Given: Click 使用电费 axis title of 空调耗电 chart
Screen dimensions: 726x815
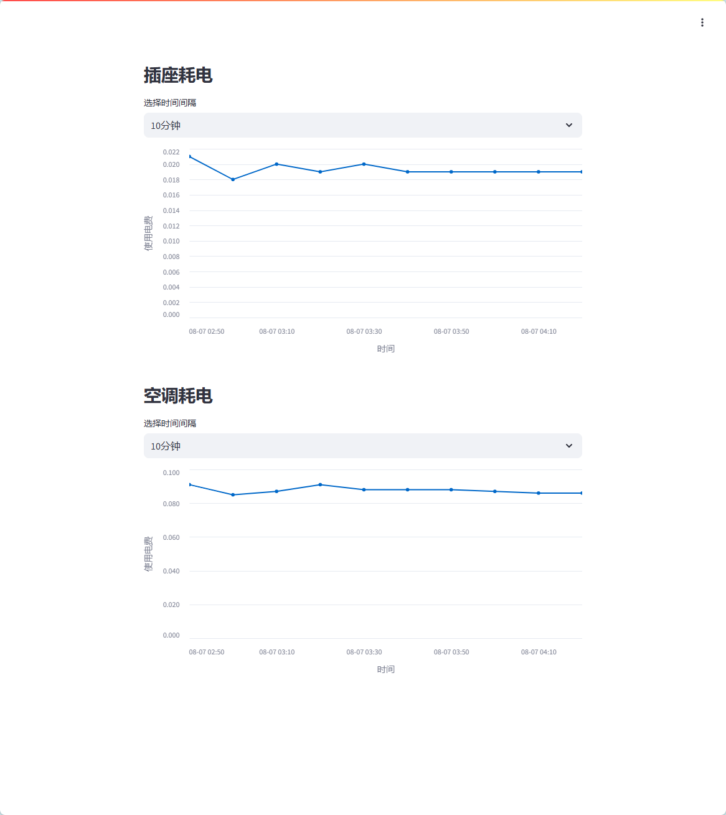Looking at the screenshot, I should click(148, 554).
